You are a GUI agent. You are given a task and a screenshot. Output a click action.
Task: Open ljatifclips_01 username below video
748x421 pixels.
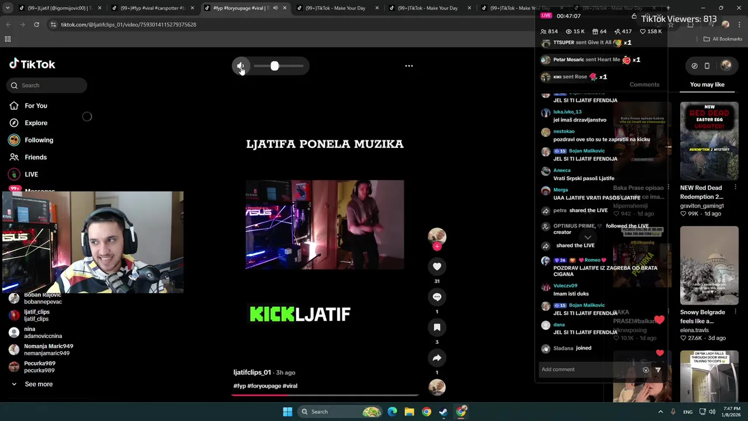252,372
